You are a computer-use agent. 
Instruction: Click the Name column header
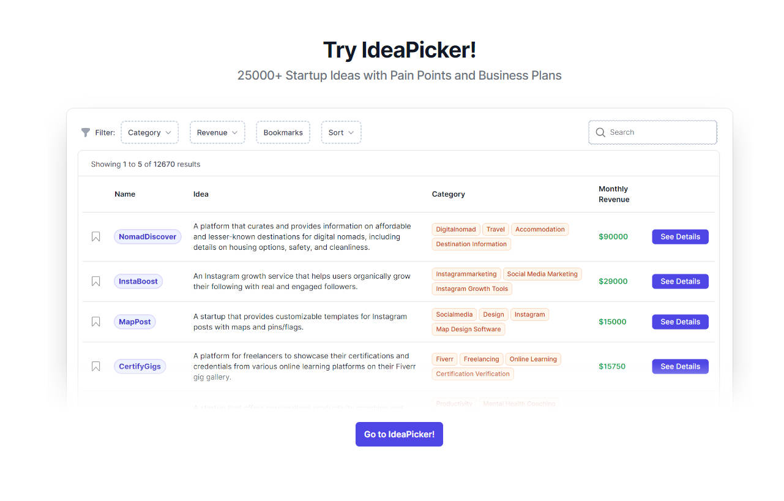pyautogui.click(x=125, y=194)
